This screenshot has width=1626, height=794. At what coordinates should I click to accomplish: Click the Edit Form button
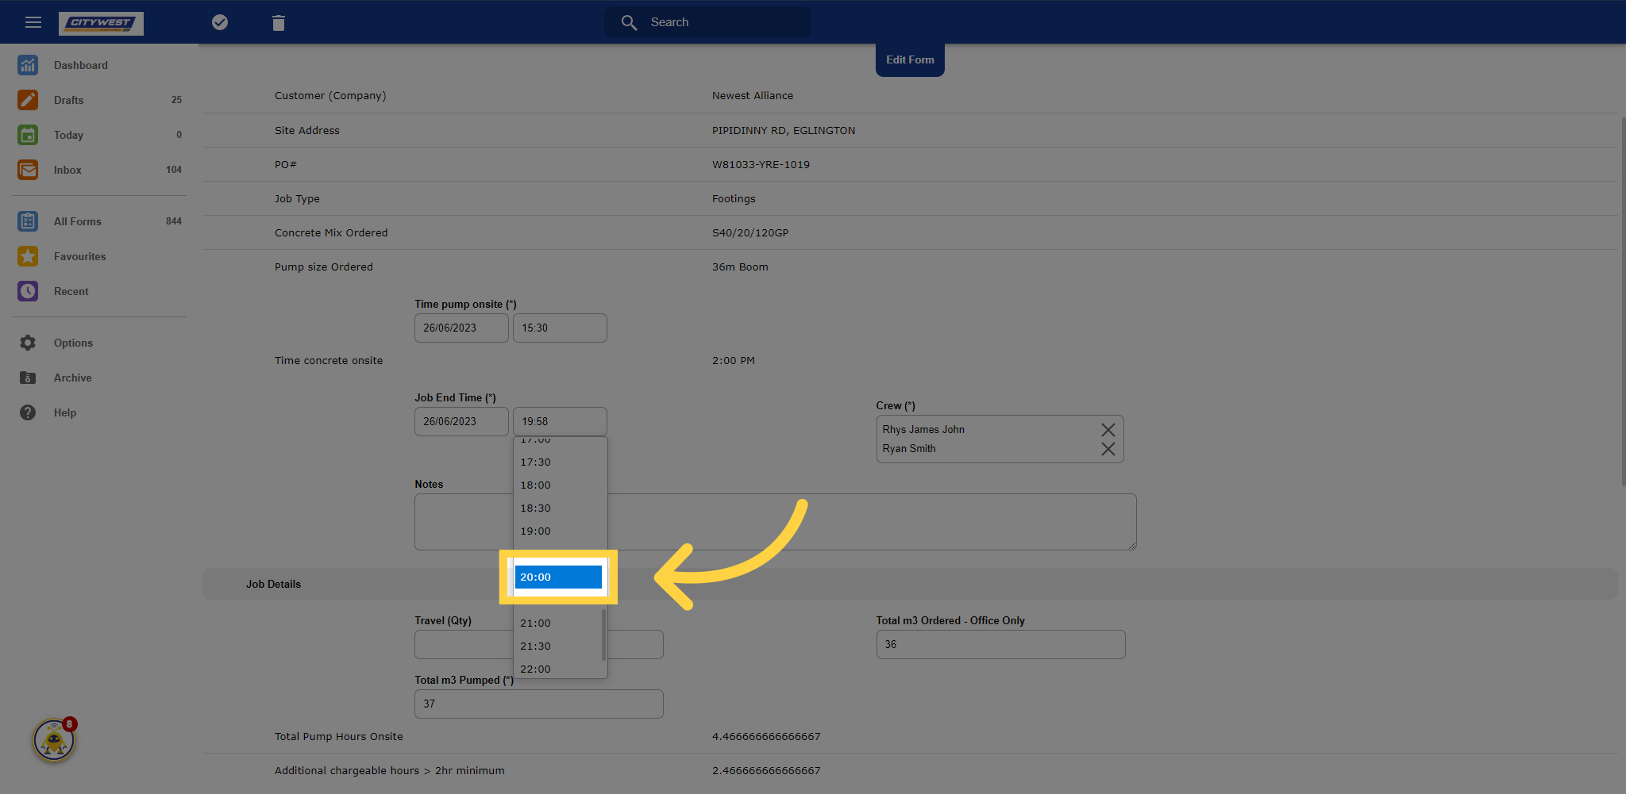click(x=910, y=59)
